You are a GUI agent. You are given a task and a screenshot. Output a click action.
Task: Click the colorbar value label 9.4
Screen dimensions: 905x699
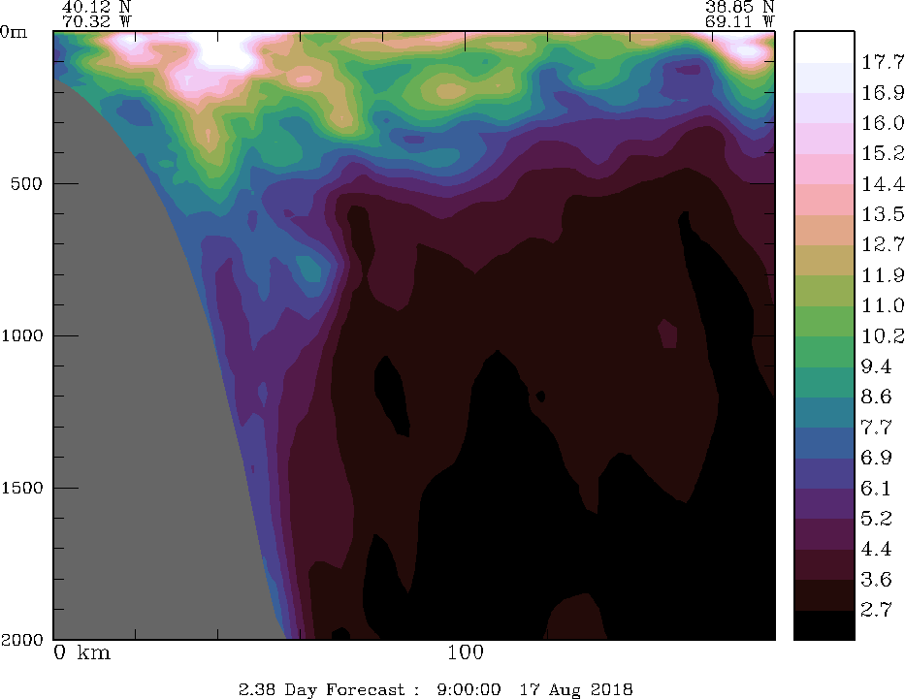click(x=876, y=366)
